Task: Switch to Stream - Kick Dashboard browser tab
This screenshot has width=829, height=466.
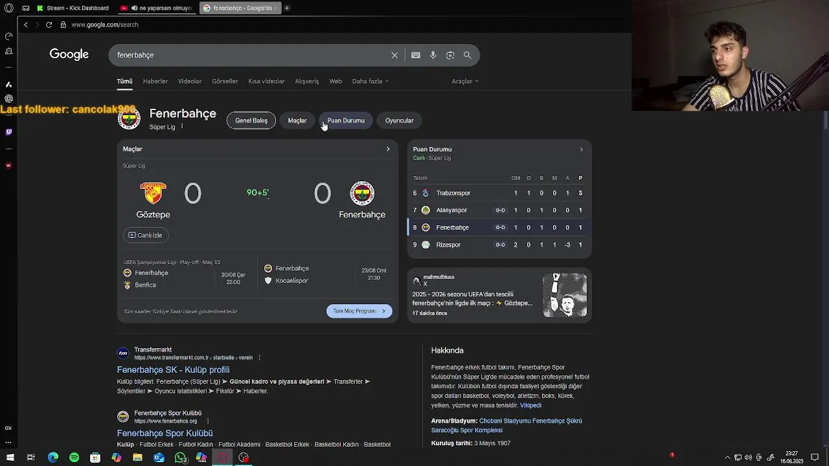Action: point(73,8)
